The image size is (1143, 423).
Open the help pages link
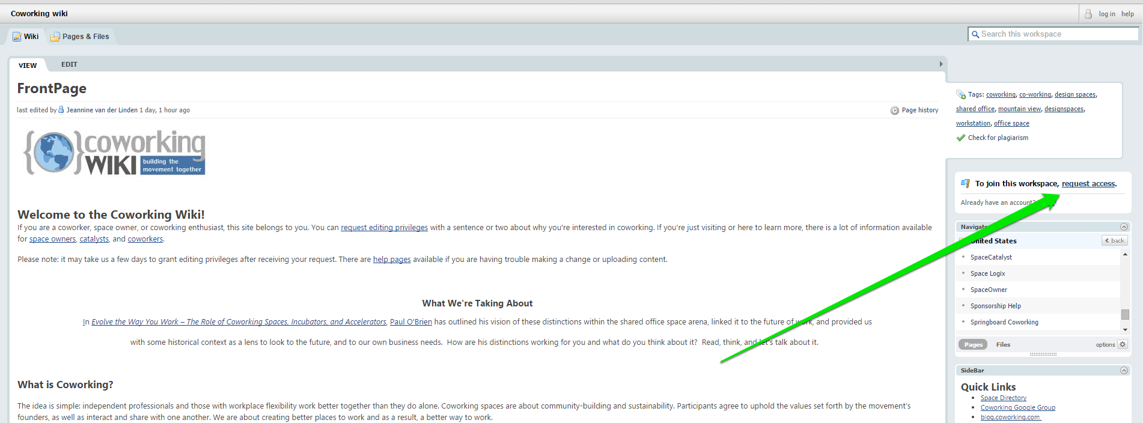(x=392, y=260)
